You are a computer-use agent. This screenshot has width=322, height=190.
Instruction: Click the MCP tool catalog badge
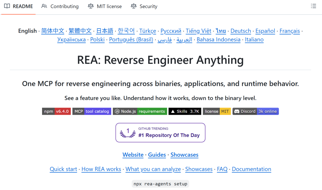[x=92, y=112]
